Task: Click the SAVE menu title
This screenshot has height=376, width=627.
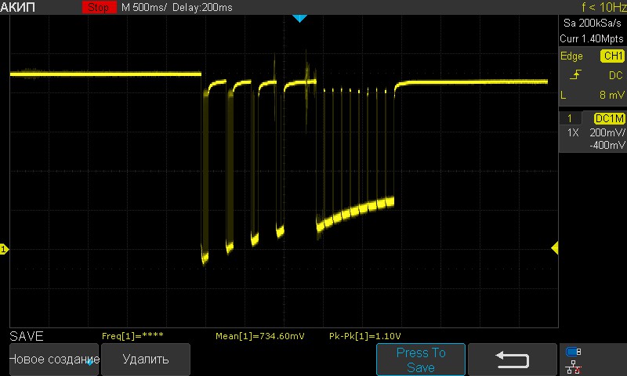Action: tap(27, 336)
